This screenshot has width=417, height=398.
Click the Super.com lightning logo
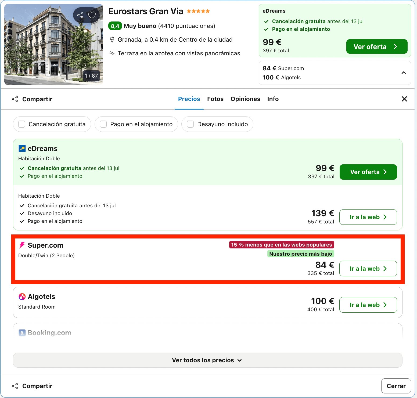pos(22,245)
